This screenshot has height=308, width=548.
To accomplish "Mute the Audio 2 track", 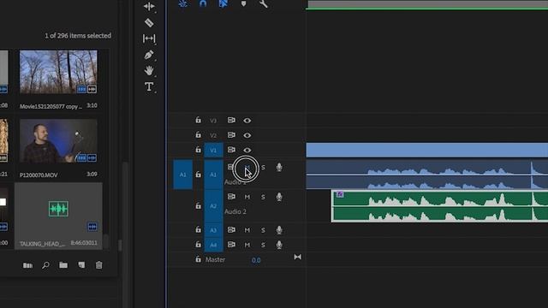I will pyautogui.click(x=247, y=197).
